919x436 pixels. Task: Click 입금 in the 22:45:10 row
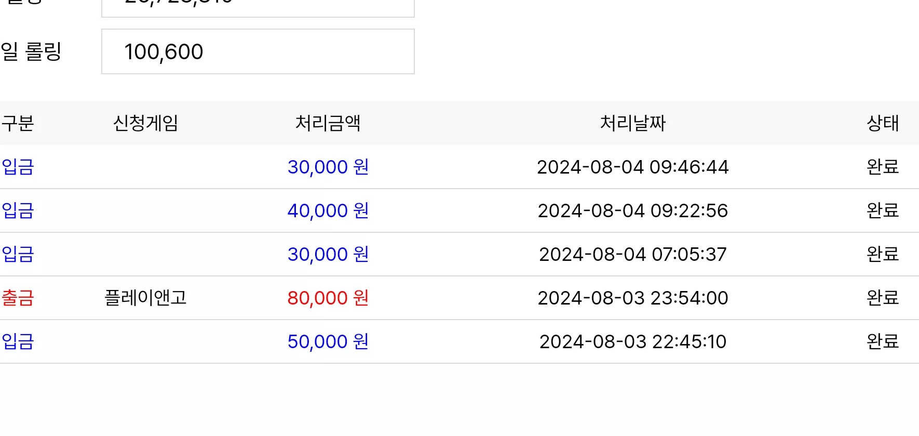tap(18, 341)
